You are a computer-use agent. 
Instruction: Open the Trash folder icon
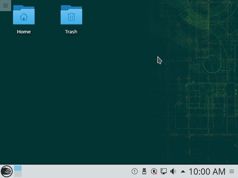(71, 15)
